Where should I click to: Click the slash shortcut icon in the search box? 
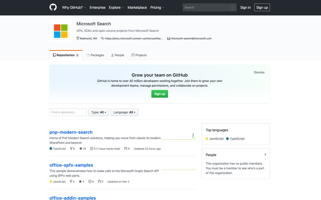233,7
